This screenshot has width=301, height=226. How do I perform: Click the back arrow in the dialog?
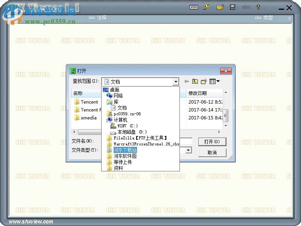[x=186, y=81]
